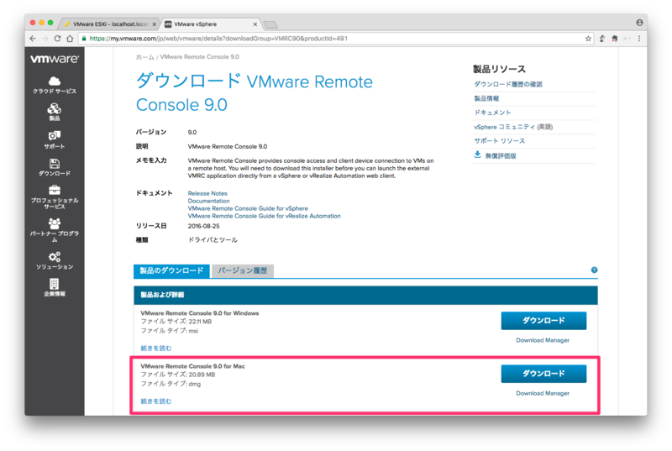Download Remote Console 9.0 for Windows
This screenshot has height=451, width=672.
[x=543, y=320]
